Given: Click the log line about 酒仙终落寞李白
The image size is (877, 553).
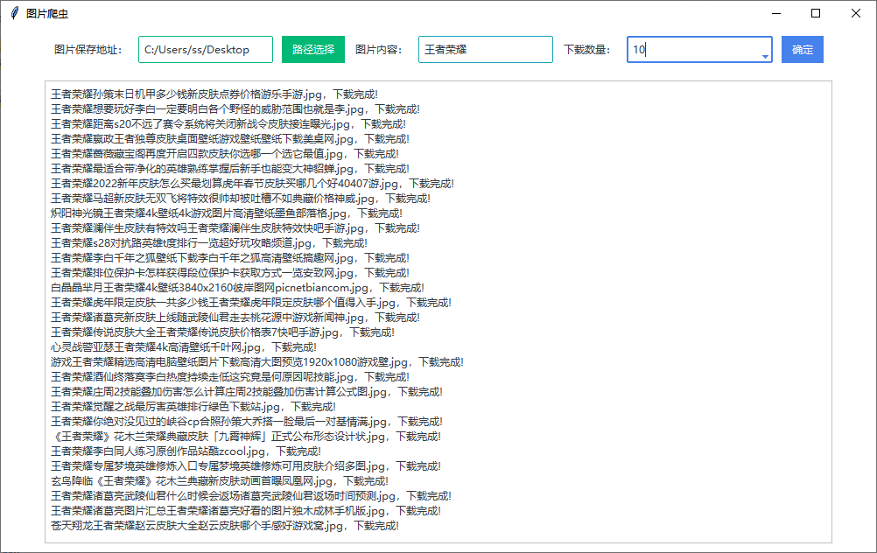Looking at the screenshot, I should click(230, 377).
